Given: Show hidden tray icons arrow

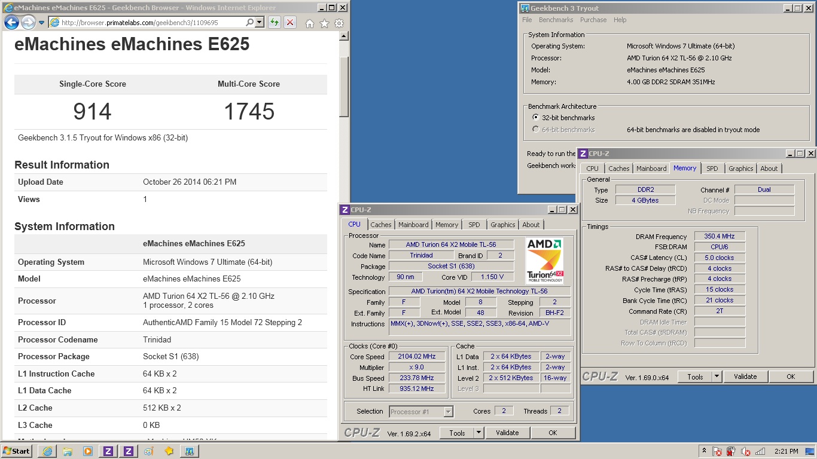Looking at the screenshot, I should [x=705, y=451].
